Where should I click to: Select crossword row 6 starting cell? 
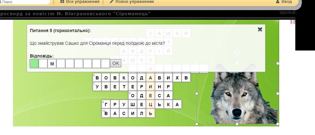97,78
